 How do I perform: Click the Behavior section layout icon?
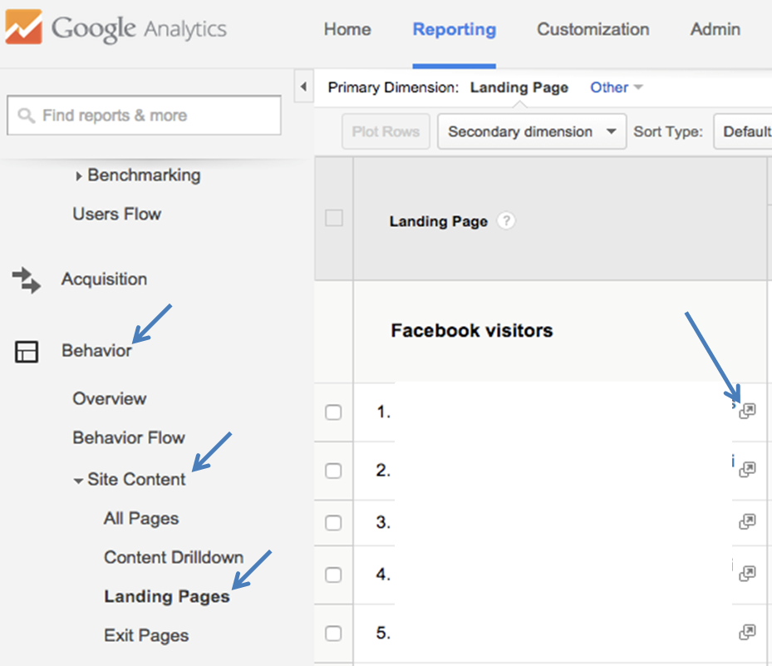point(26,352)
